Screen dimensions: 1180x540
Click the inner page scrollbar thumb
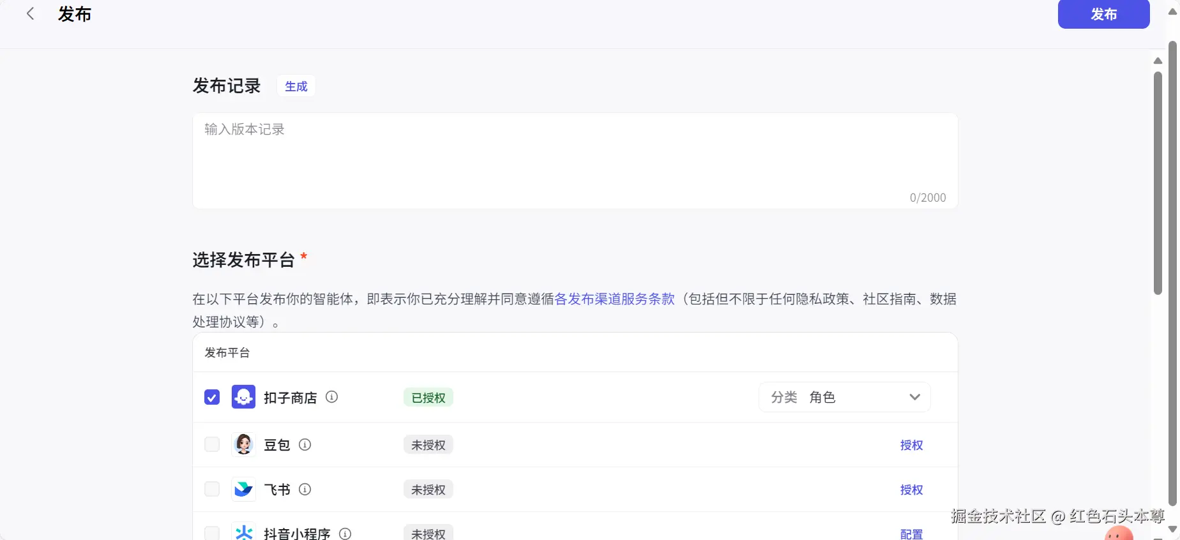pos(1158,183)
